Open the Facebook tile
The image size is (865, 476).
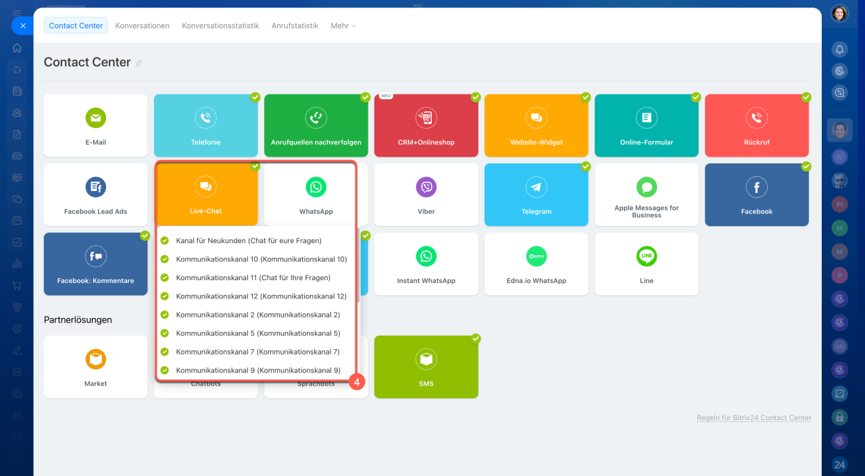click(756, 194)
